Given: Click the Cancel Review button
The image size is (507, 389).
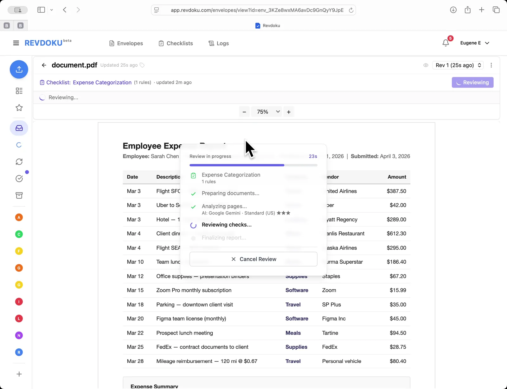Looking at the screenshot, I should [x=253, y=259].
